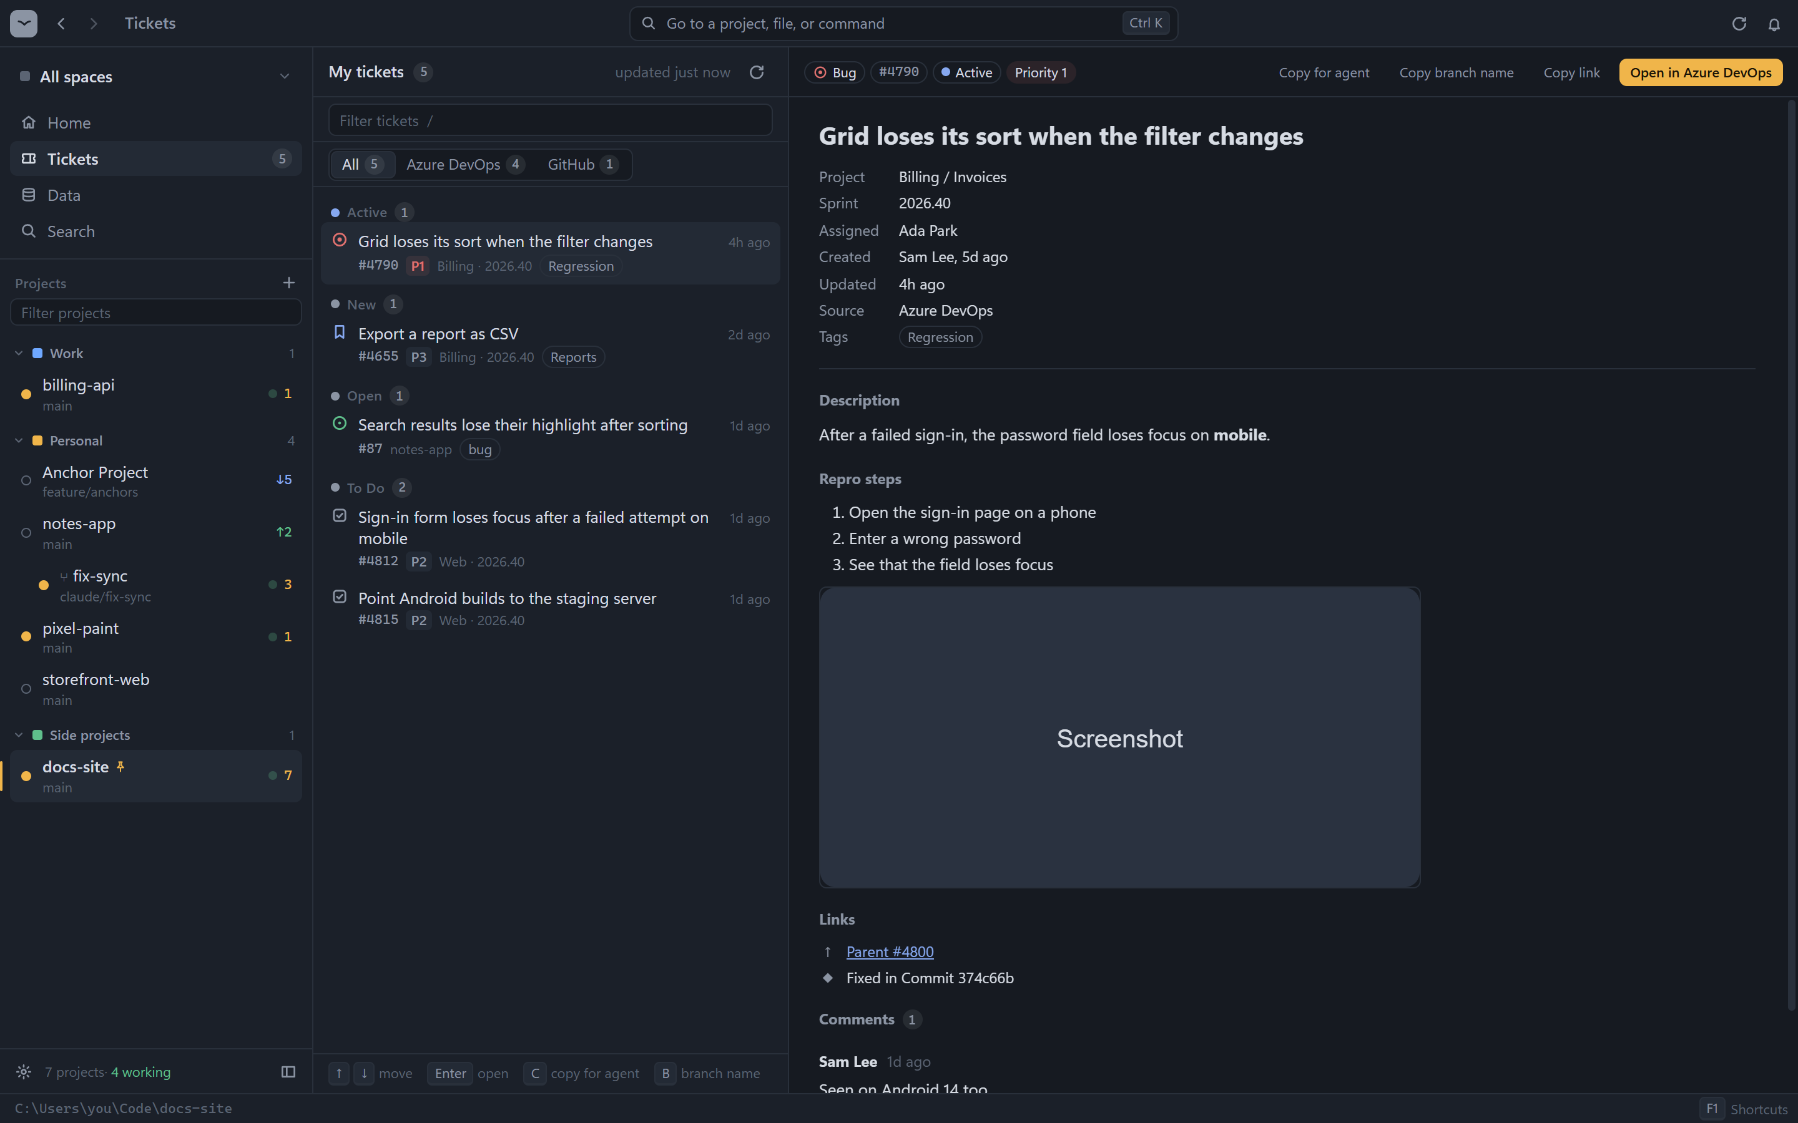This screenshot has width=1798, height=1123.
Task: Open Tickets in the sidebar
Action: (x=156, y=159)
